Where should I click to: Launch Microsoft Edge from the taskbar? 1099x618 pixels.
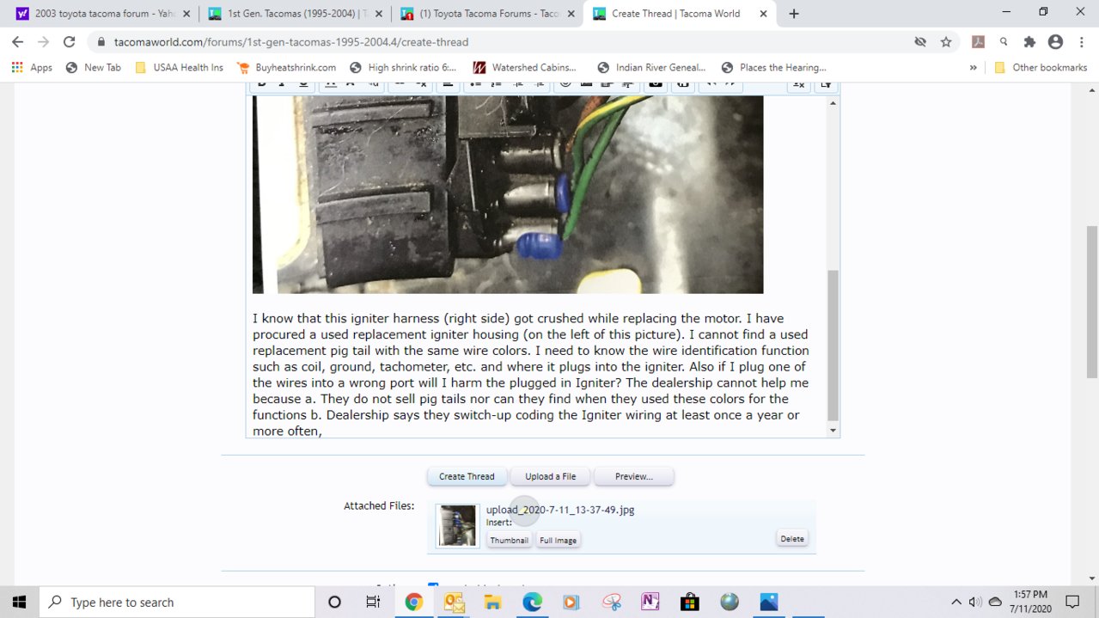[x=533, y=602]
